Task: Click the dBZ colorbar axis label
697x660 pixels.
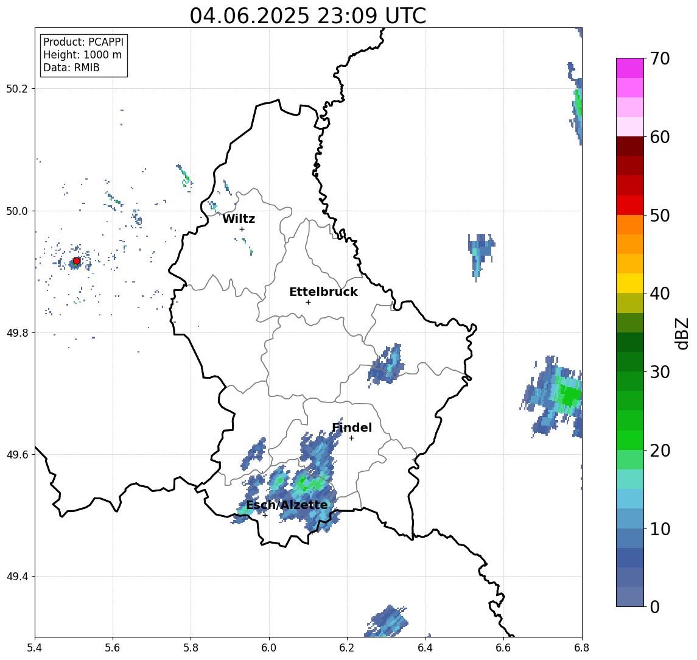Action: [682, 333]
